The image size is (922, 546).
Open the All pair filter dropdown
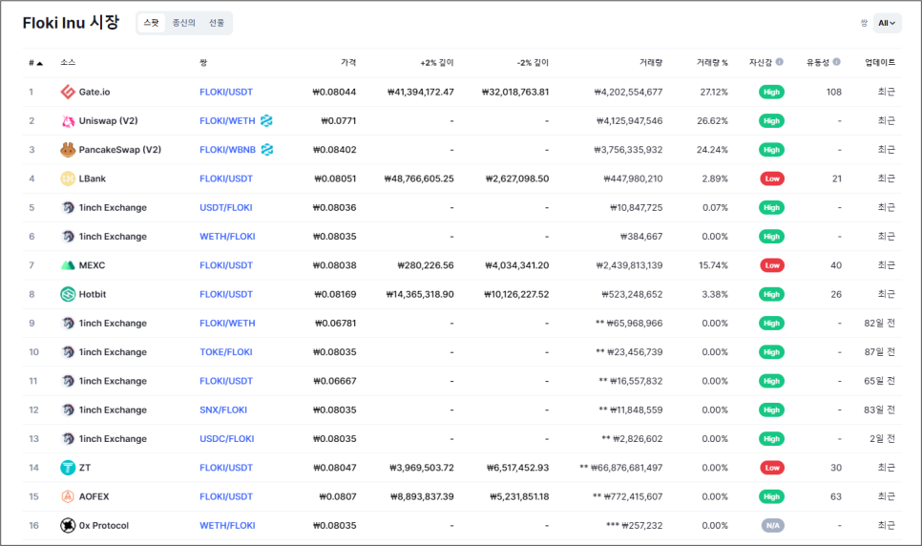pos(887,23)
